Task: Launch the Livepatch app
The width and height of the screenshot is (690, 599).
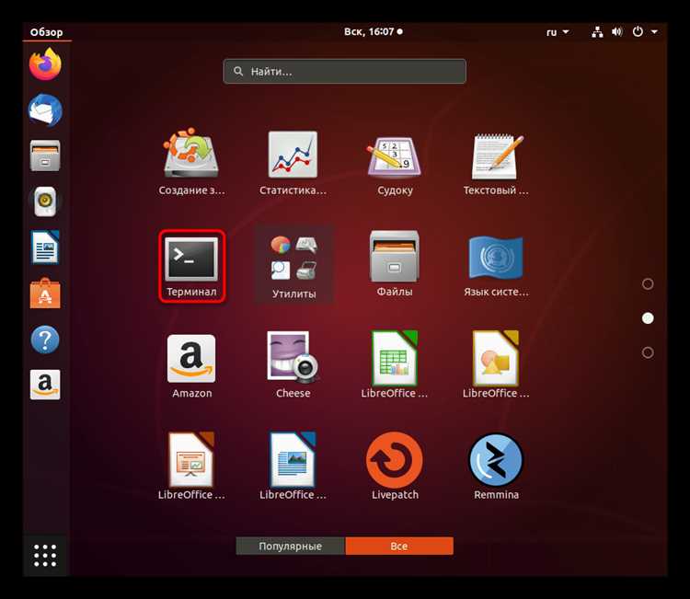Action: click(395, 467)
